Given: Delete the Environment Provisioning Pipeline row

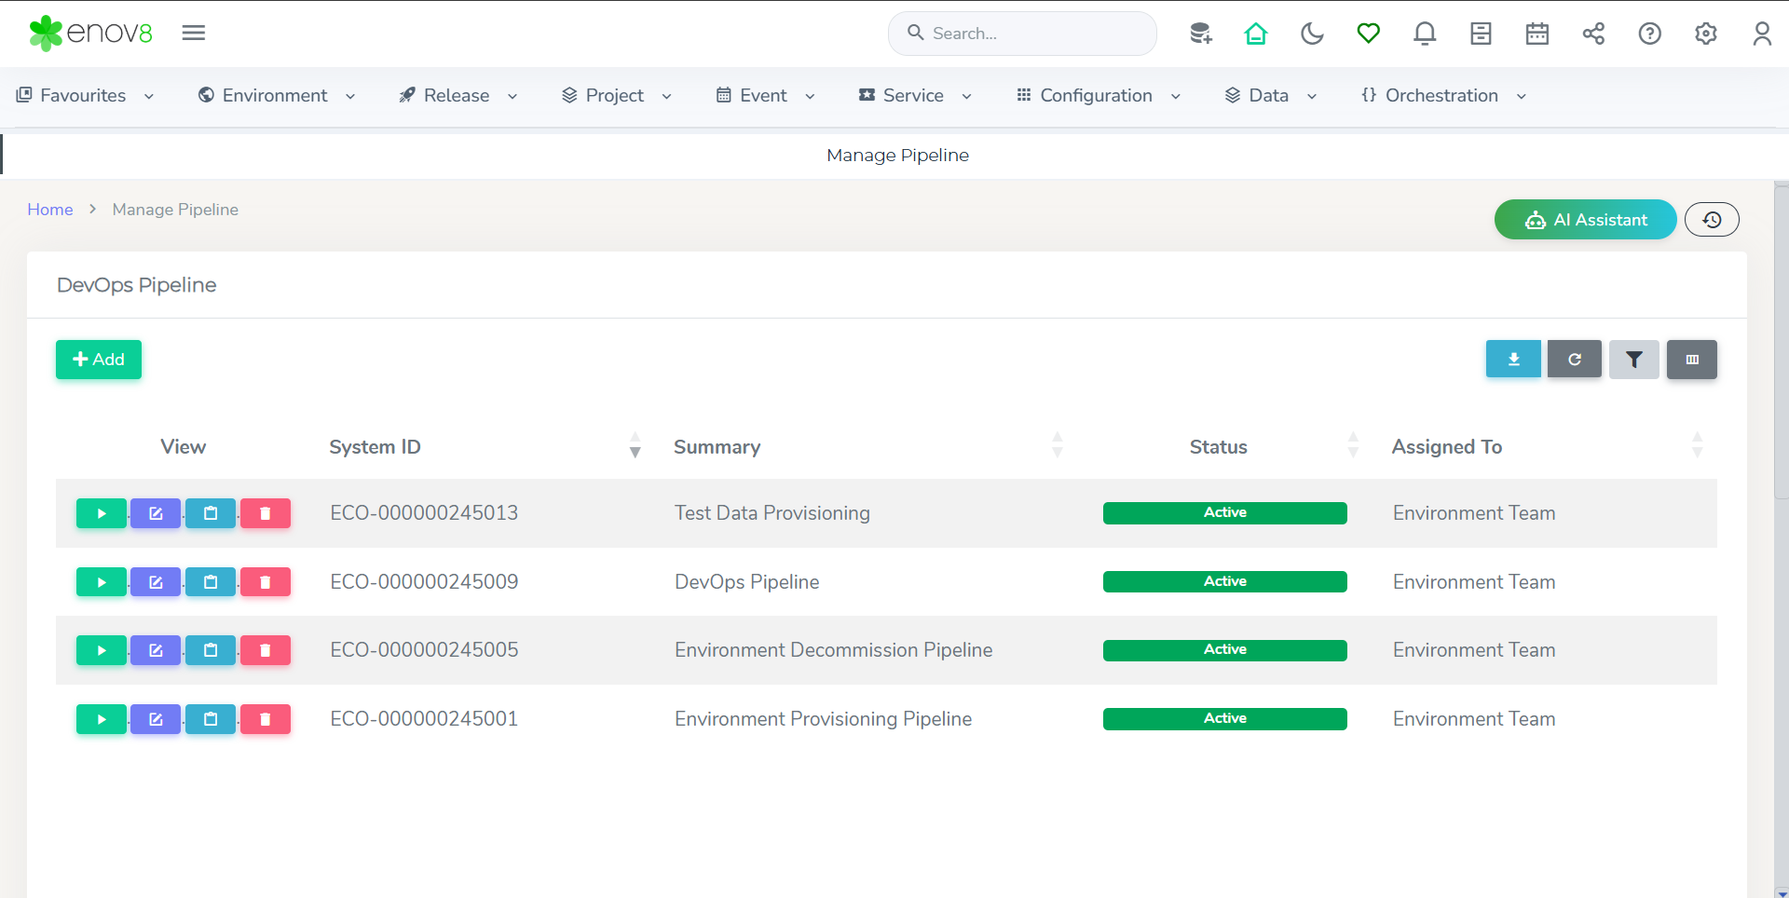Looking at the screenshot, I should coord(266,719).
